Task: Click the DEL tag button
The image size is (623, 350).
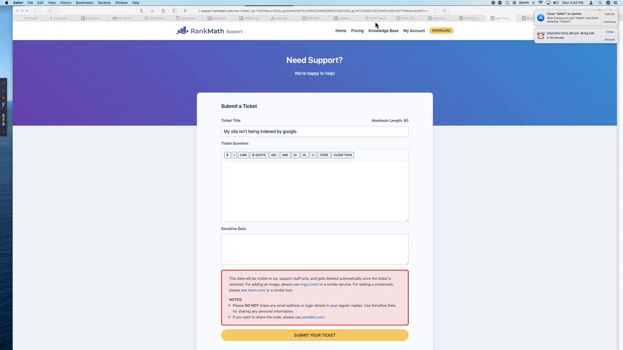Action: [x=274, y=155]
